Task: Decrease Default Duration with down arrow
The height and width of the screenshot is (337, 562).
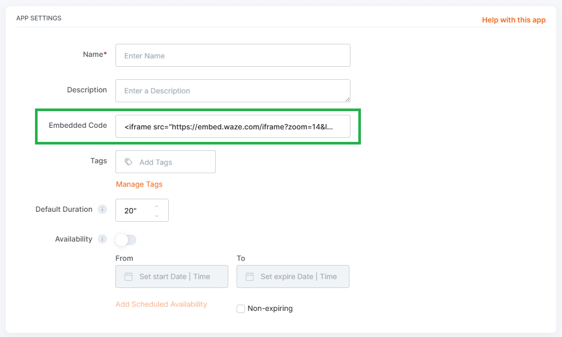Action: pos(157,215)
